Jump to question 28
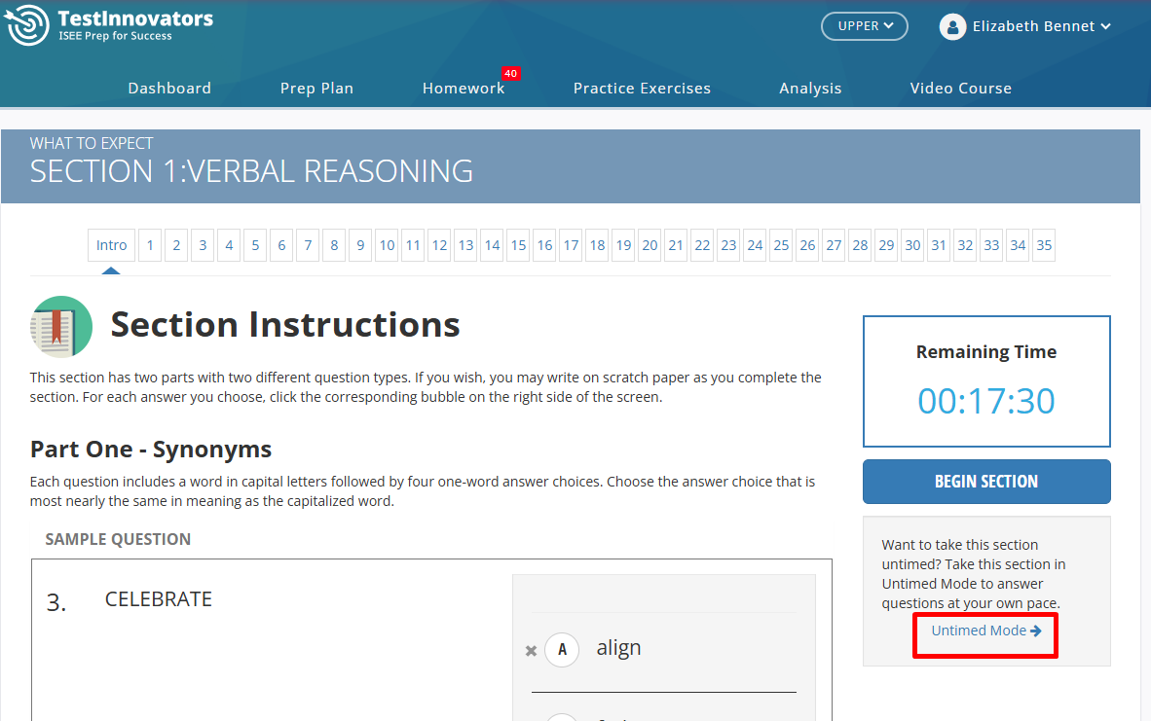This screenshot has width=1151, height=721. coord(860,245)
